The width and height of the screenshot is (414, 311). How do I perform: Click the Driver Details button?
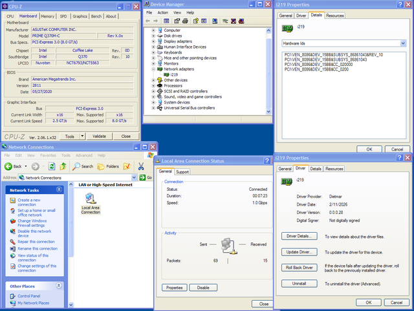pyautogui.click(x=299, y=236)
